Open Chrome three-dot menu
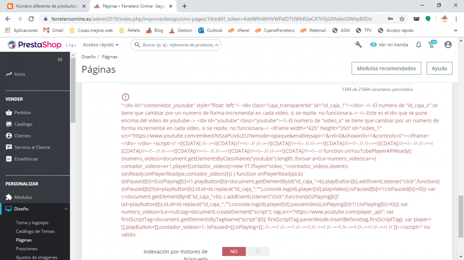This screenshot has width=464, height=260. click(x=456, y=19)
